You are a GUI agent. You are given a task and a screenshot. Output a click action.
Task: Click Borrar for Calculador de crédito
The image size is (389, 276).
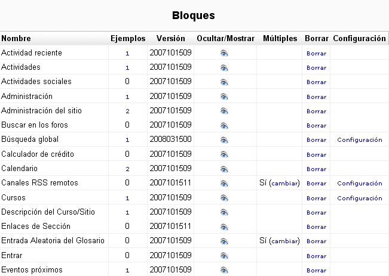tap(316, 154)
